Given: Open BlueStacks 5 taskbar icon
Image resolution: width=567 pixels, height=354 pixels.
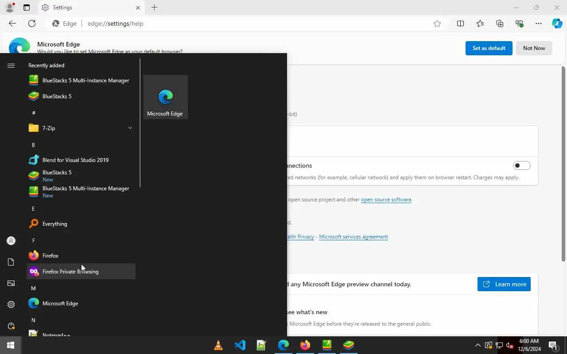Looking at the screenshot, I should [349, 345].
